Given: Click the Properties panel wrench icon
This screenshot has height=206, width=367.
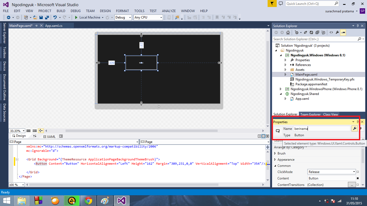Looking at the screenshot, I should point(355,128).
